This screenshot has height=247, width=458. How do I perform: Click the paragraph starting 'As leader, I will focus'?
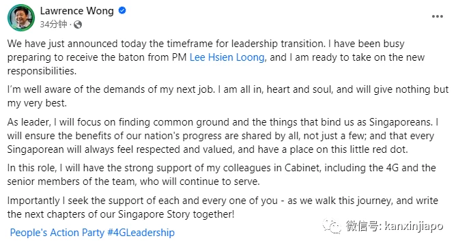[223, 136]
